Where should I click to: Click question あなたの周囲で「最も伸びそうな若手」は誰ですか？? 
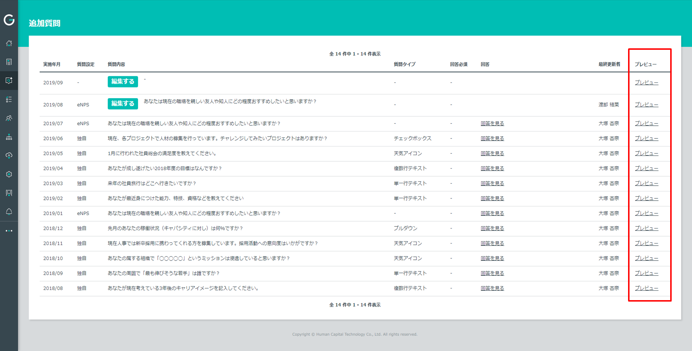point(163,273)
